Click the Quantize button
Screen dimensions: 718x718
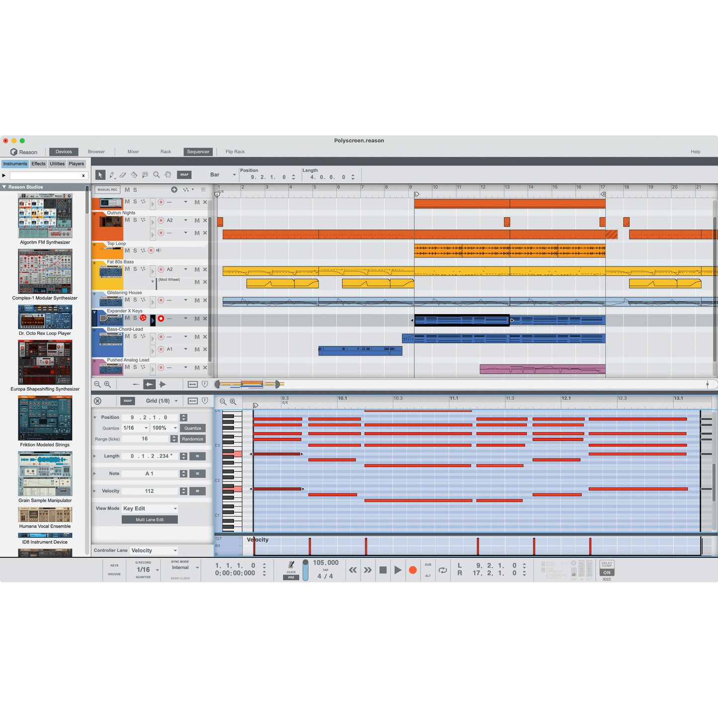pyautogui.click(x=192, y=428)
